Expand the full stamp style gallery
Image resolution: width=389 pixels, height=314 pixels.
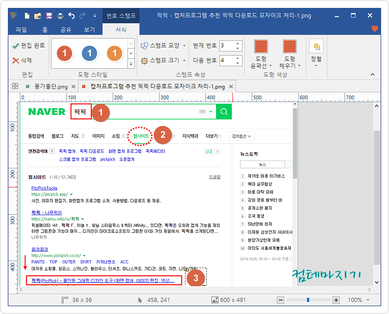[x=131, y=64]
